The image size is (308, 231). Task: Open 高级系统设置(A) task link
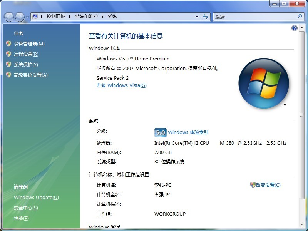tap(31, 75)
